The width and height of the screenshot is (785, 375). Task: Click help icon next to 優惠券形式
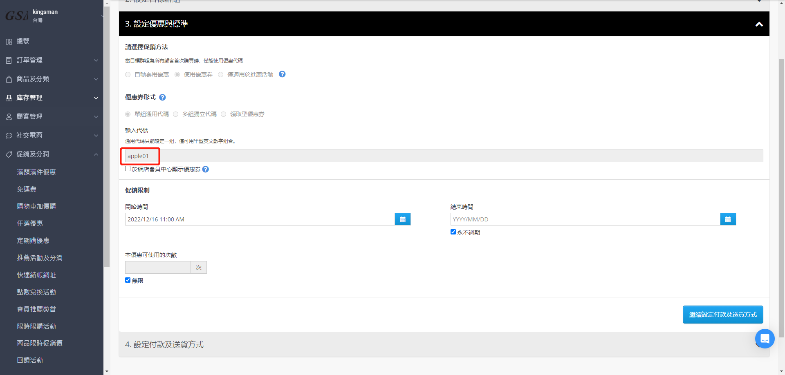162,97
